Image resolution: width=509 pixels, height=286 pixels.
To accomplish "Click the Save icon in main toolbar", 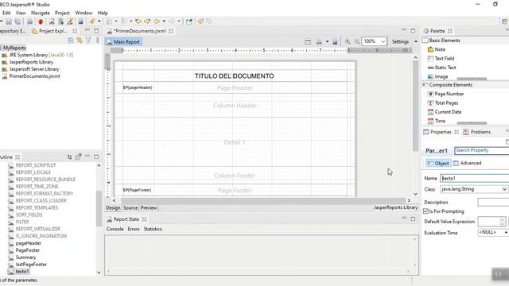I will [9, 21].
